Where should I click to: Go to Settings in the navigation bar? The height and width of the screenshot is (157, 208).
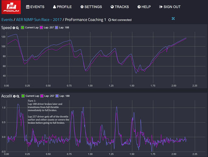pos(91,7)
